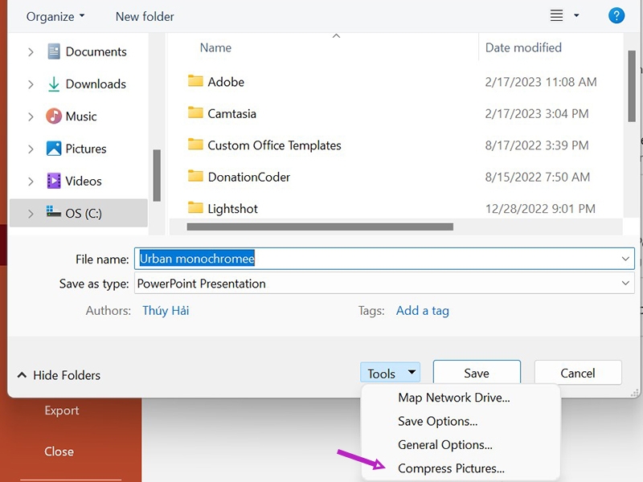The width and height of the screenshot is (643, 482).
Task: Collapse with Hide Folders
Action: [59, 375]
